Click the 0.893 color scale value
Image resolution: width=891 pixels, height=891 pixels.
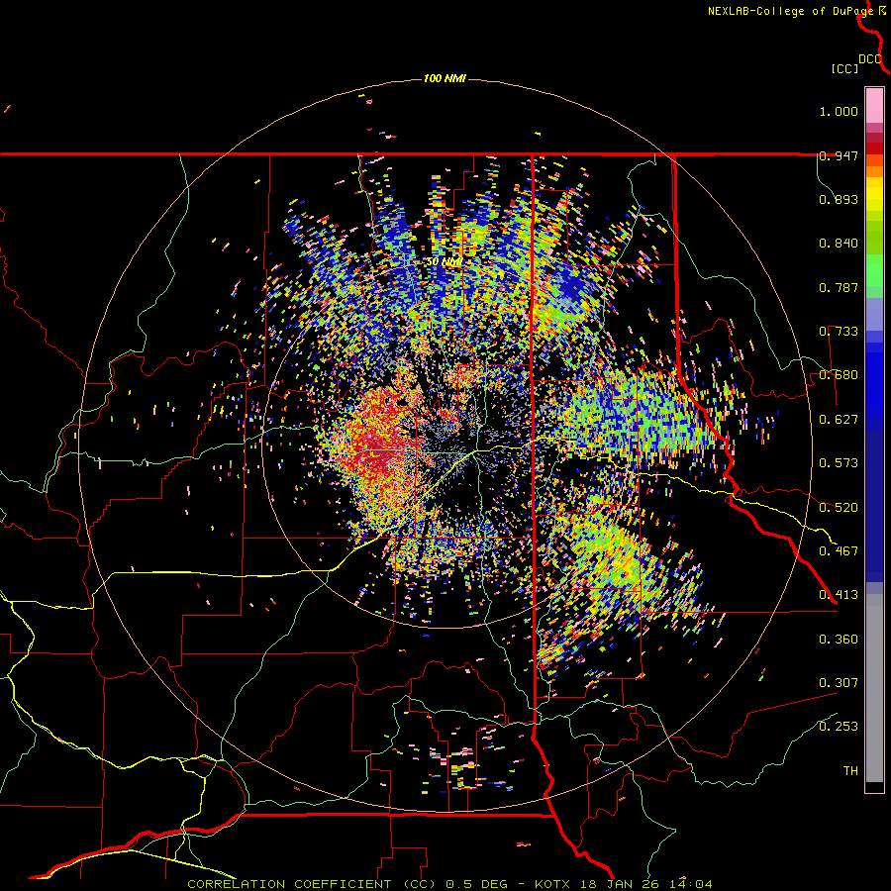point(839,199)
